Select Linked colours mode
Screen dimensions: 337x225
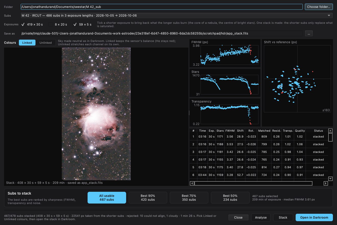click(27, 43)
